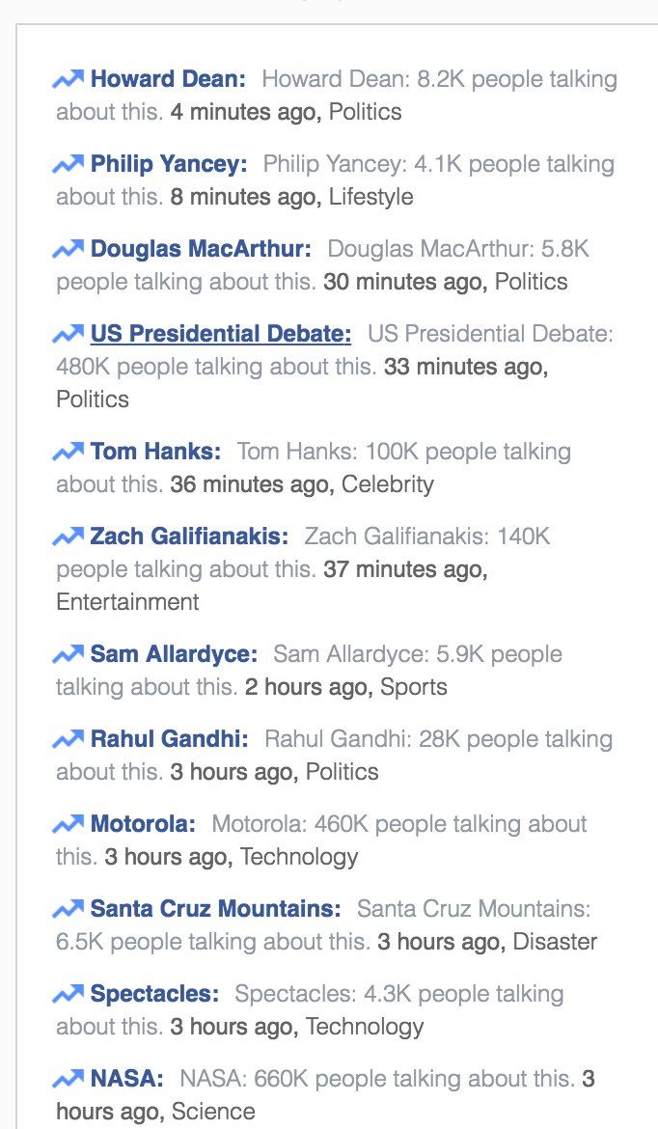Click the trending arrow next to Douglas MacArthur
This screenshot has width=658, height=1129.
click(69, 249)
